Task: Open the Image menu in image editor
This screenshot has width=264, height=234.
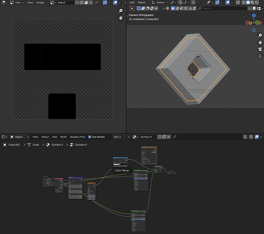Action: point(40,2)
